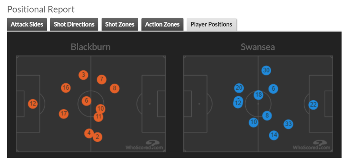Click Blackburn player marker 7
The width and height of the screenshot is (348, 161).
[x=102, y=79]
